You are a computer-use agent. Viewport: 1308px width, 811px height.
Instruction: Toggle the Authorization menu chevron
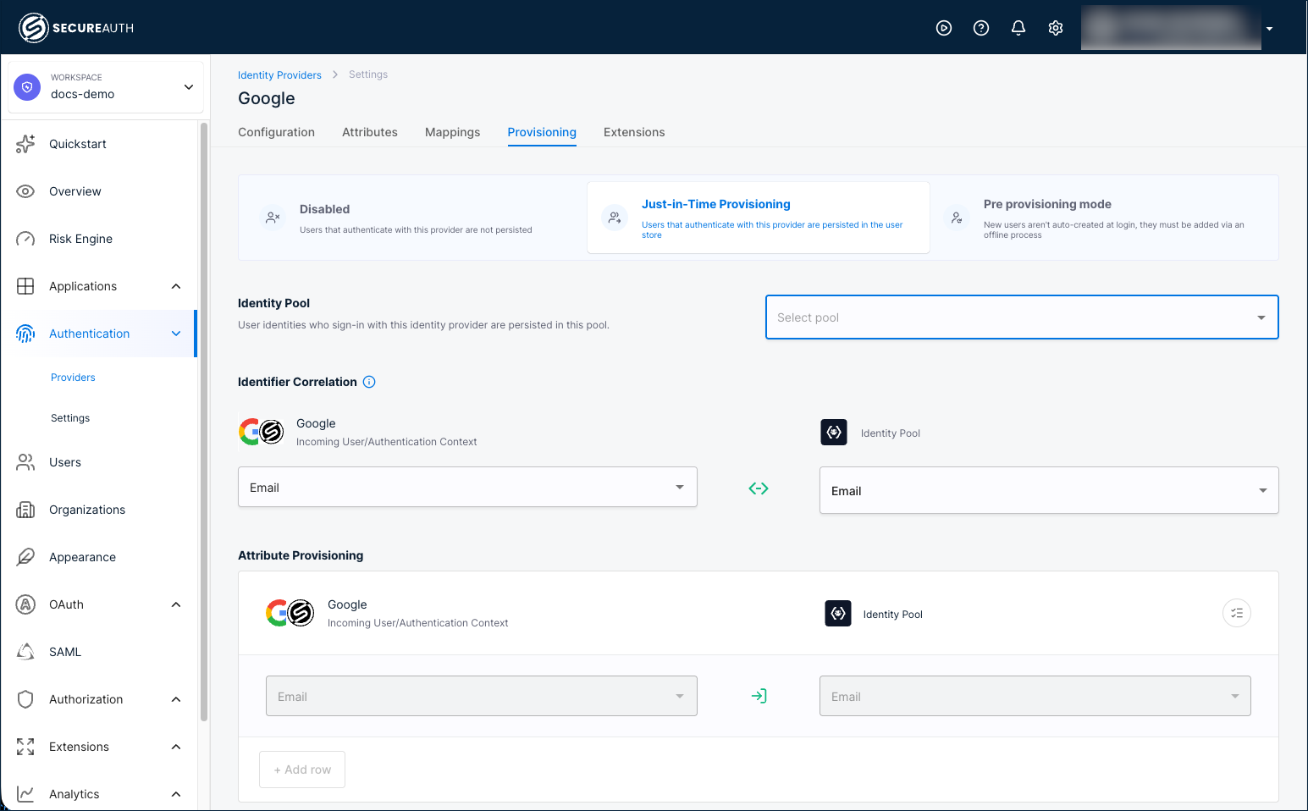point(176,699)
